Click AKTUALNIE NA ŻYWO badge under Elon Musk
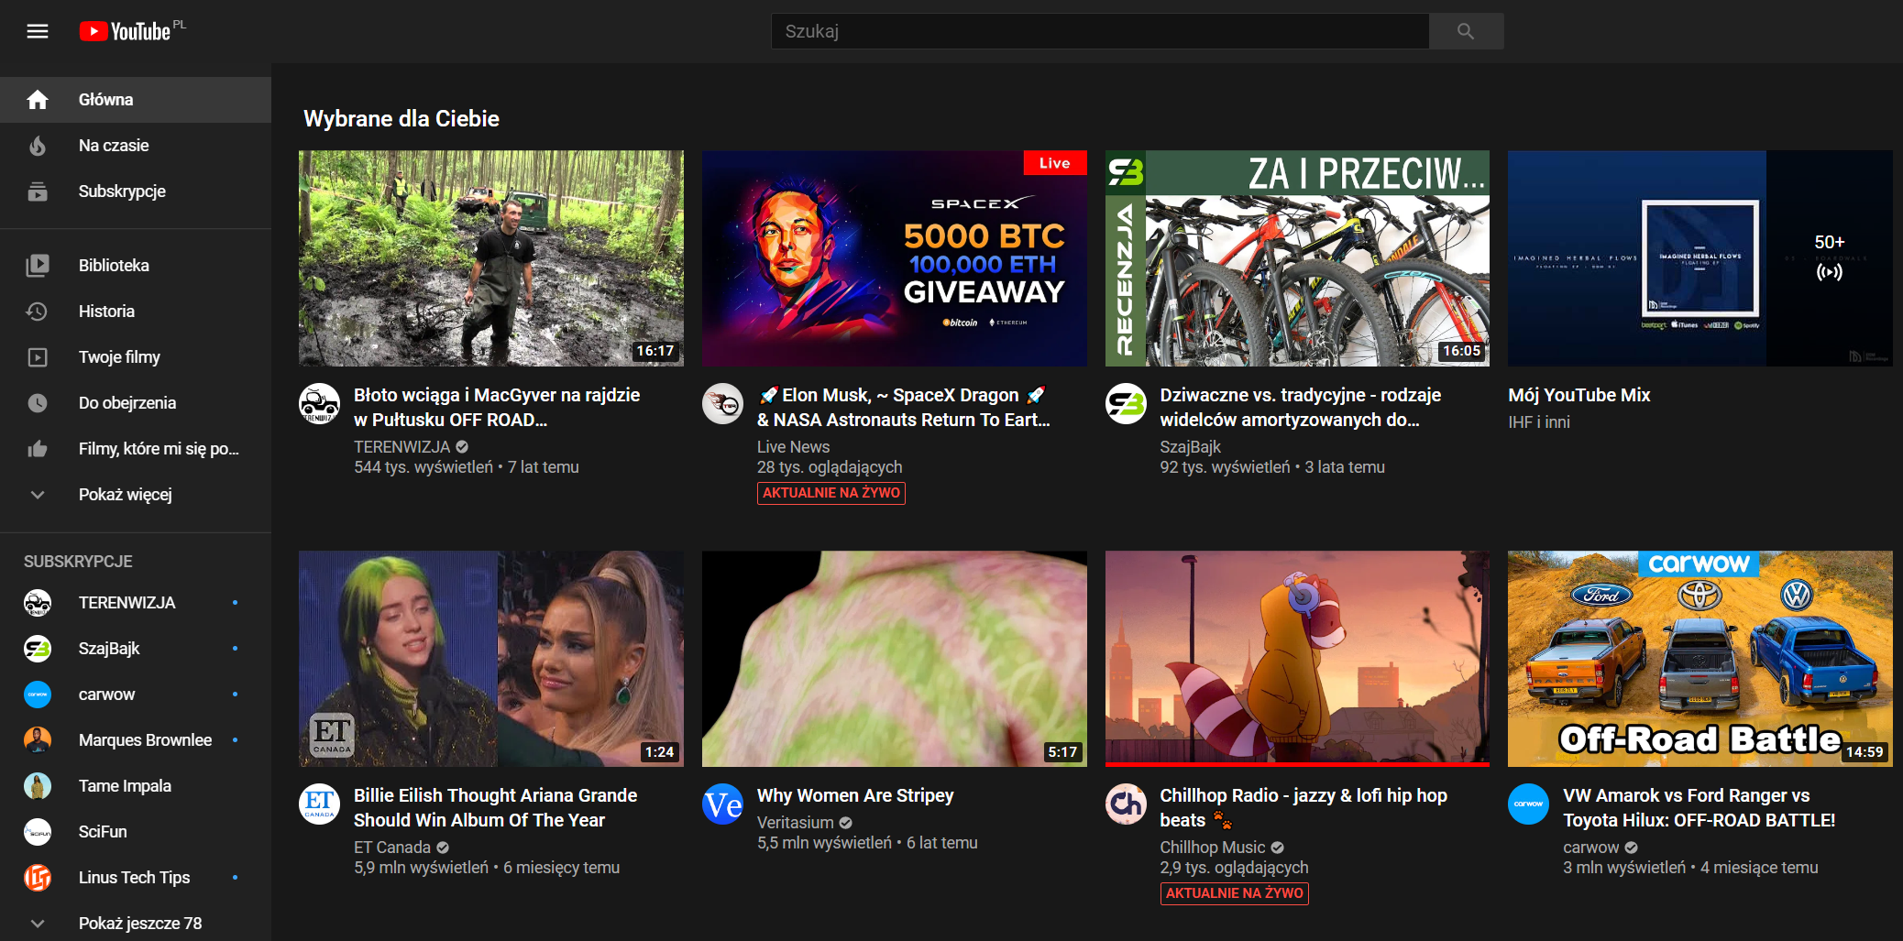Image resolution: width=1903 pixels, height=941 pixels. [x=831, y=493]
